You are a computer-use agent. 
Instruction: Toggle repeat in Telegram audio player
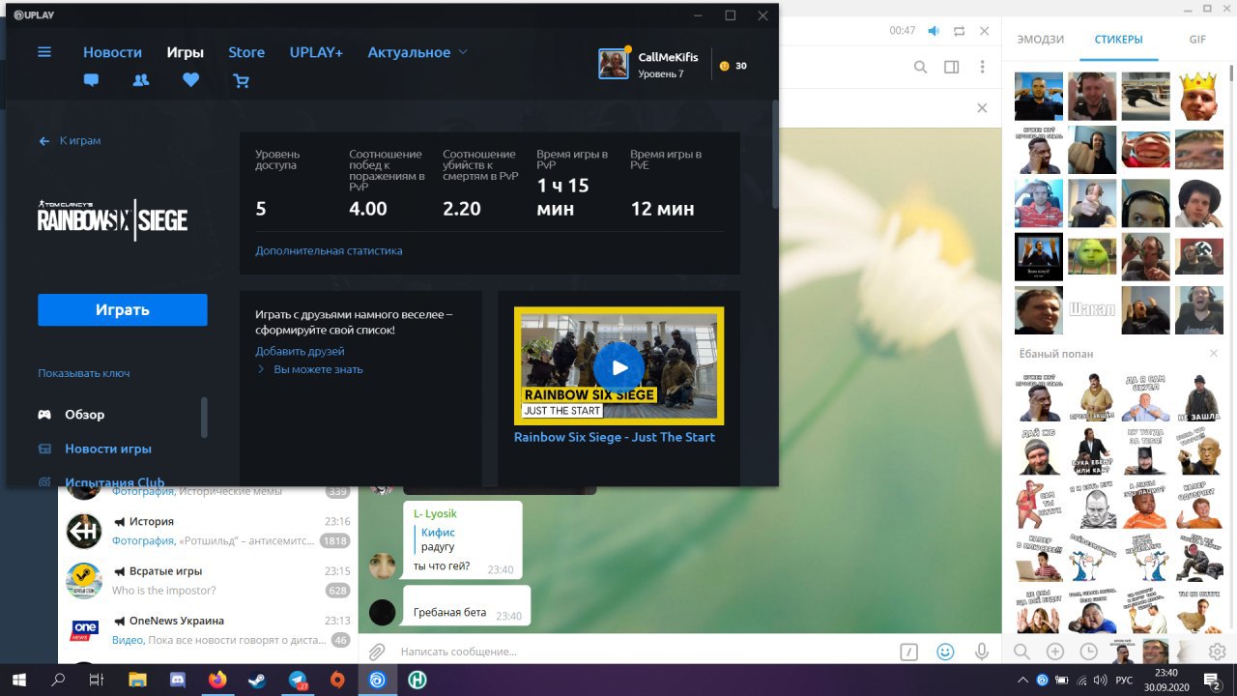point(959,31)
